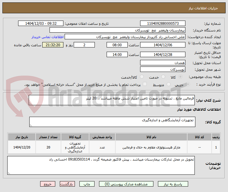This screenshot has height=192, width=228.
Task: Click the remaining days field showing 2
Action: click(84, 45)
